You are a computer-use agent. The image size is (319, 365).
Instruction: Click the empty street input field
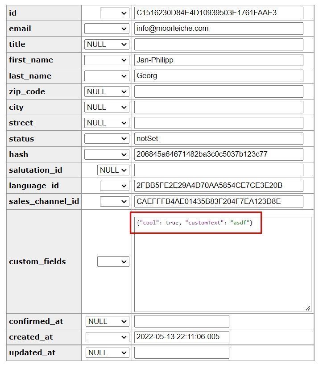pyautogui.click(x=218, y=123)
